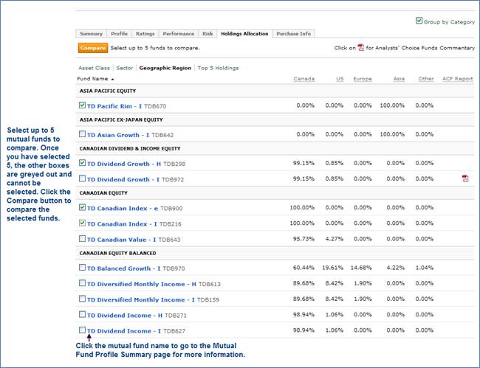Sort by the Europe column header
The image size is (480, 368).
[363, 79]
